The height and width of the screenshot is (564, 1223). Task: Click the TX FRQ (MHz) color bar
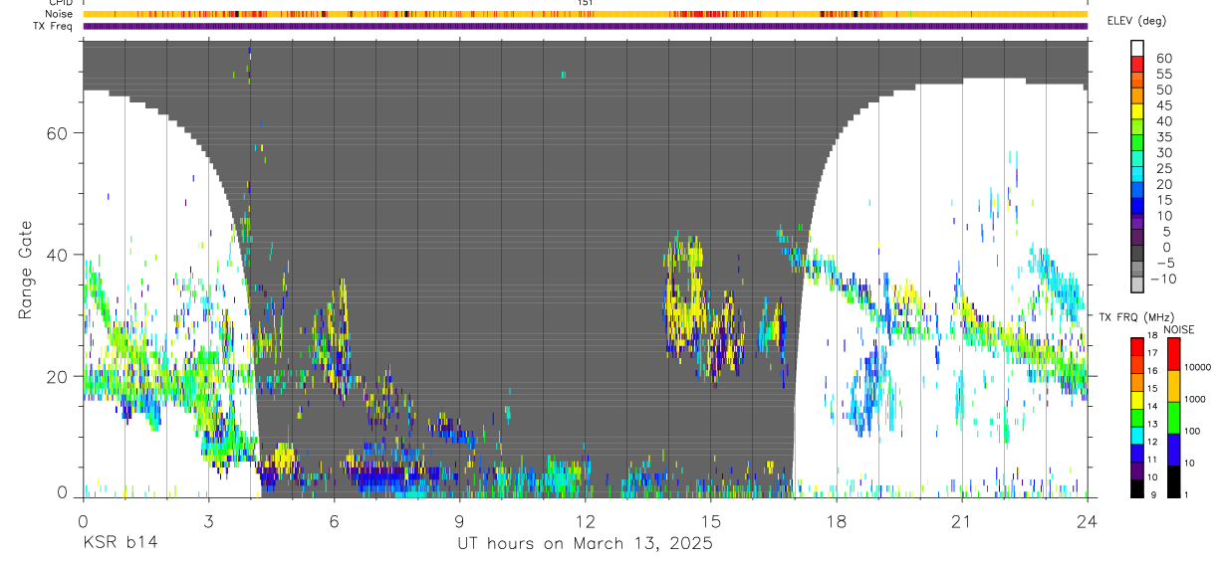[x=1137, y=417]
